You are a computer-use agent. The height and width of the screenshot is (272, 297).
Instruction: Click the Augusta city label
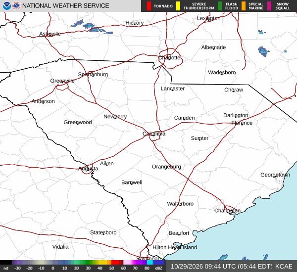88,169
